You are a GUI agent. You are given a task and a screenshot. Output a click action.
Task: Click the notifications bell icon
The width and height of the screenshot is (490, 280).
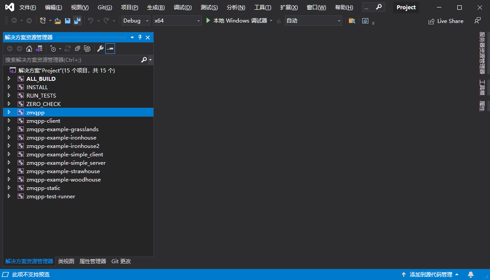(x=471, y=274)
